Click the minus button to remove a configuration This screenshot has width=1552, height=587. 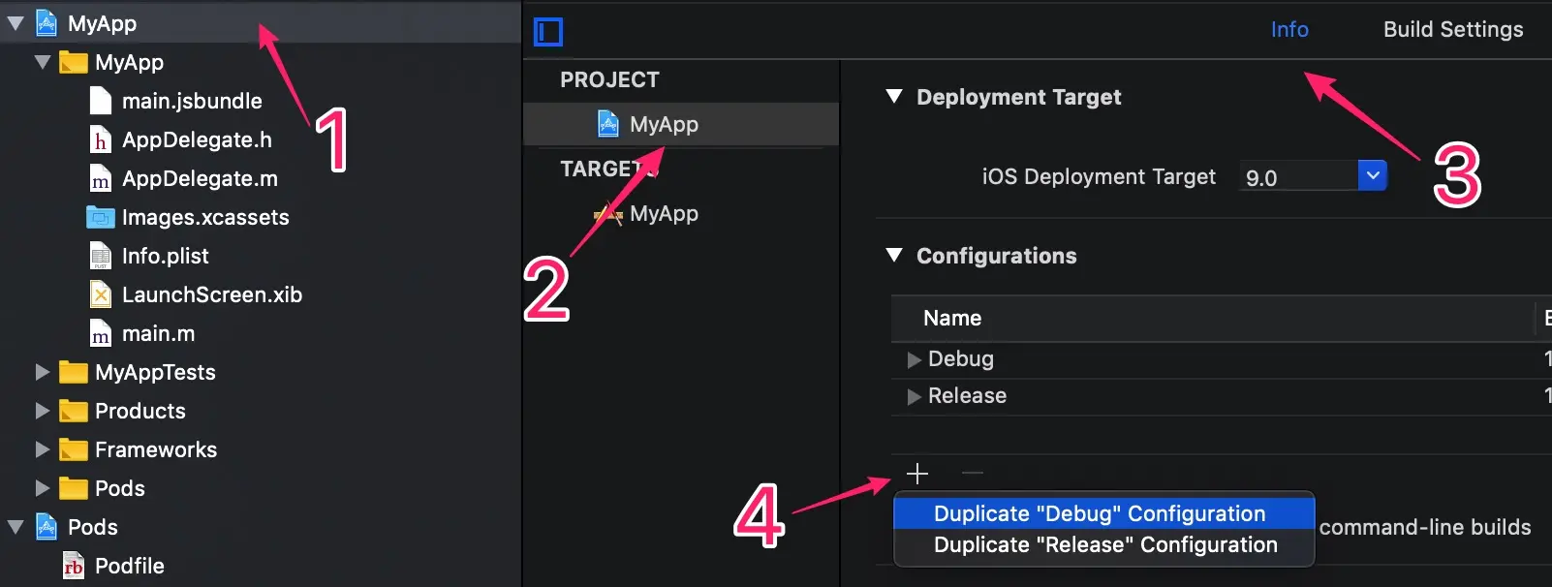click(973, 474)
